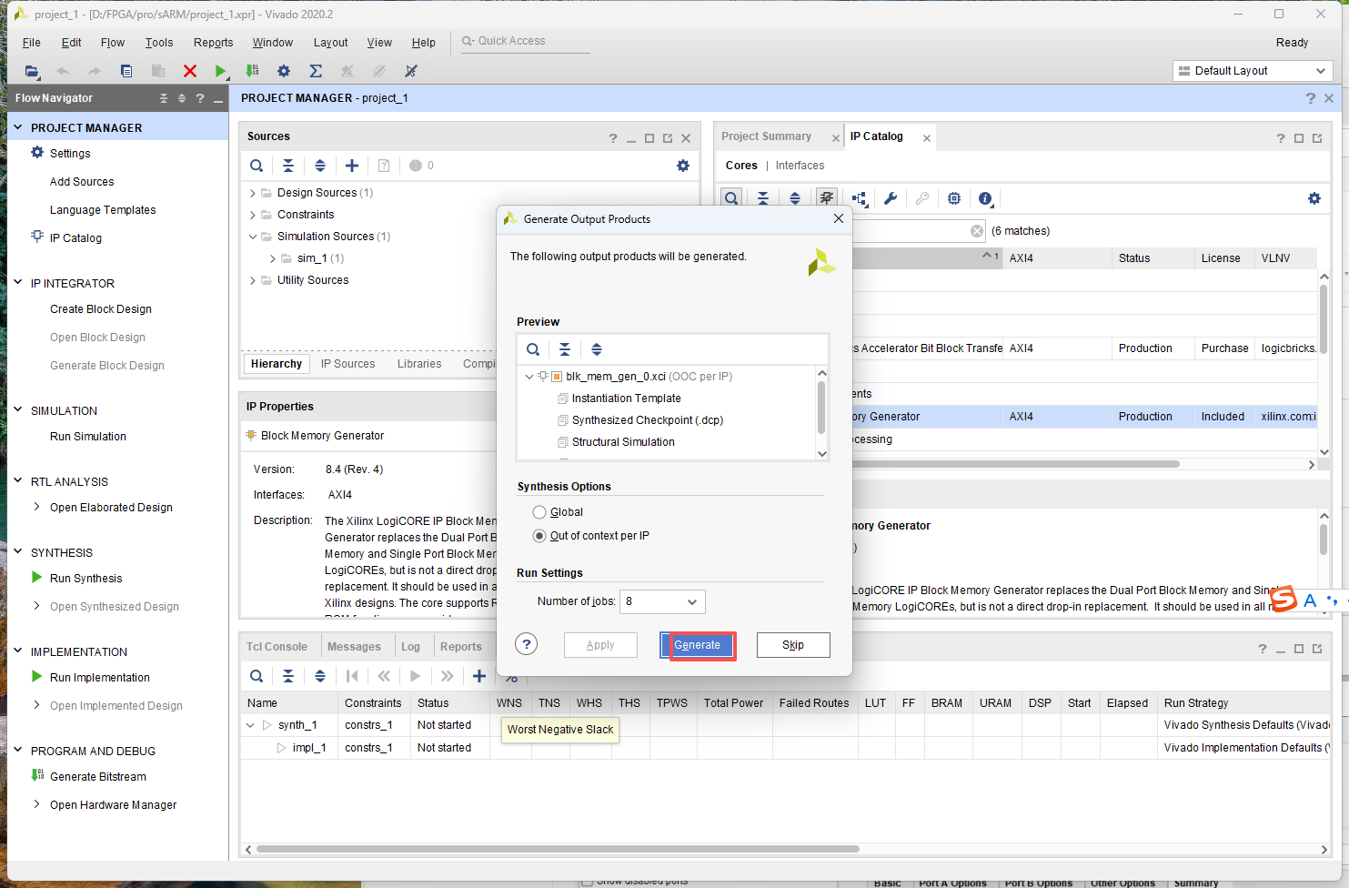Image resolution: width=1349 pixels, height=888 pixels.
Task: Click IP Catalog icon in Flow Navigator
Action: point(37,237)
